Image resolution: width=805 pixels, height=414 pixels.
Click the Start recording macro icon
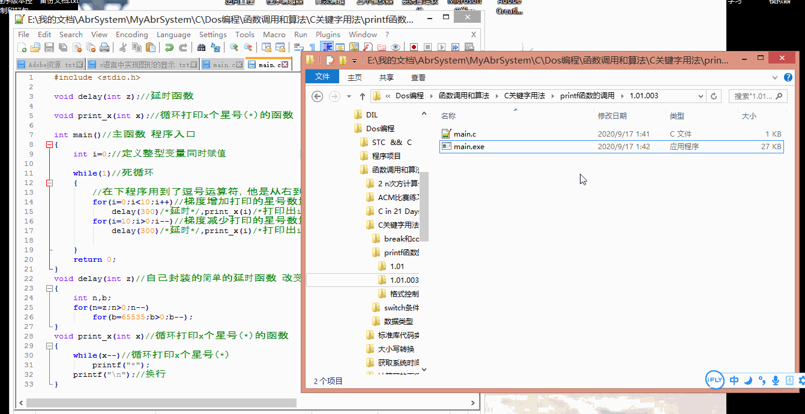pos(414,47)
